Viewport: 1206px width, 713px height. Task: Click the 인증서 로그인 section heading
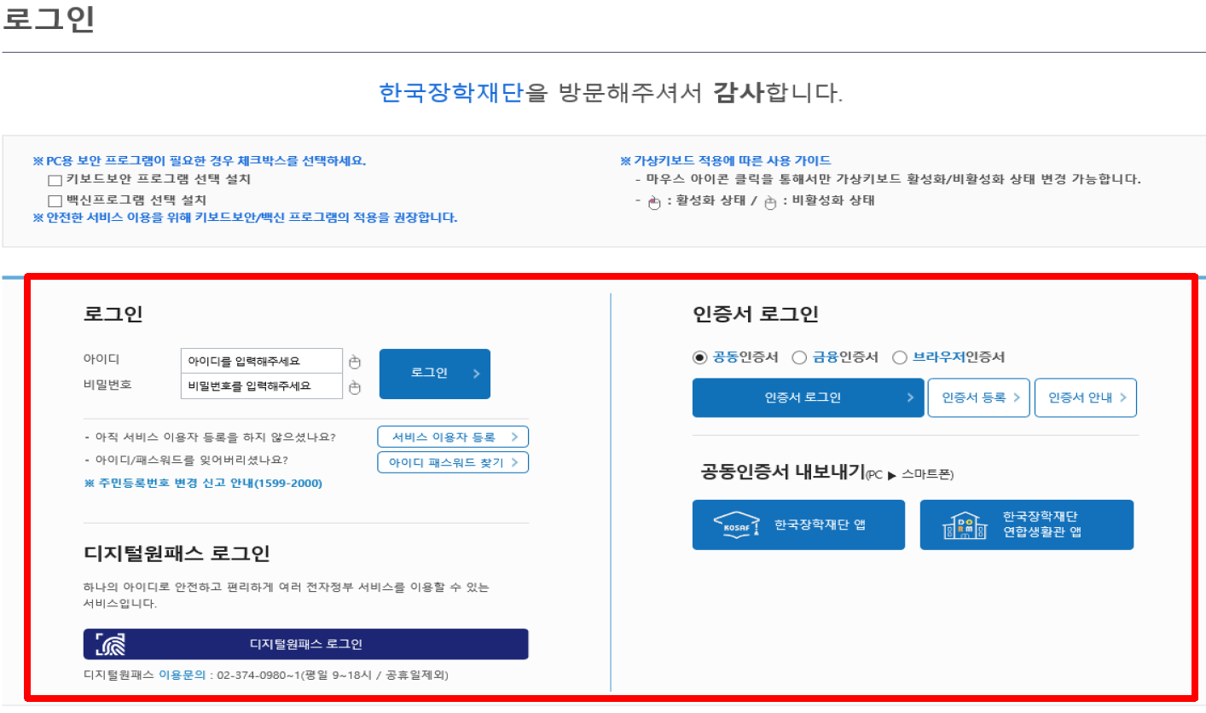click(756, 314)
